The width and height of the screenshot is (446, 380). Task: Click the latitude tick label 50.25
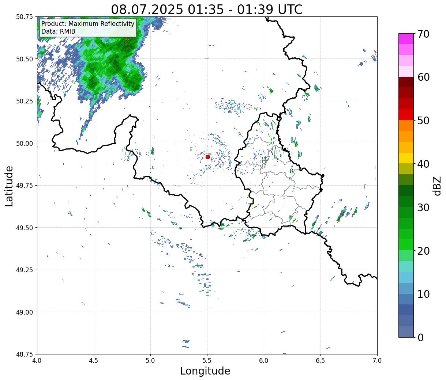pos(25,101)
